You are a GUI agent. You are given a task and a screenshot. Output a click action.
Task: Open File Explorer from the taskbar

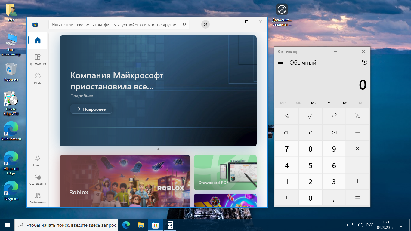pos(141,225)
